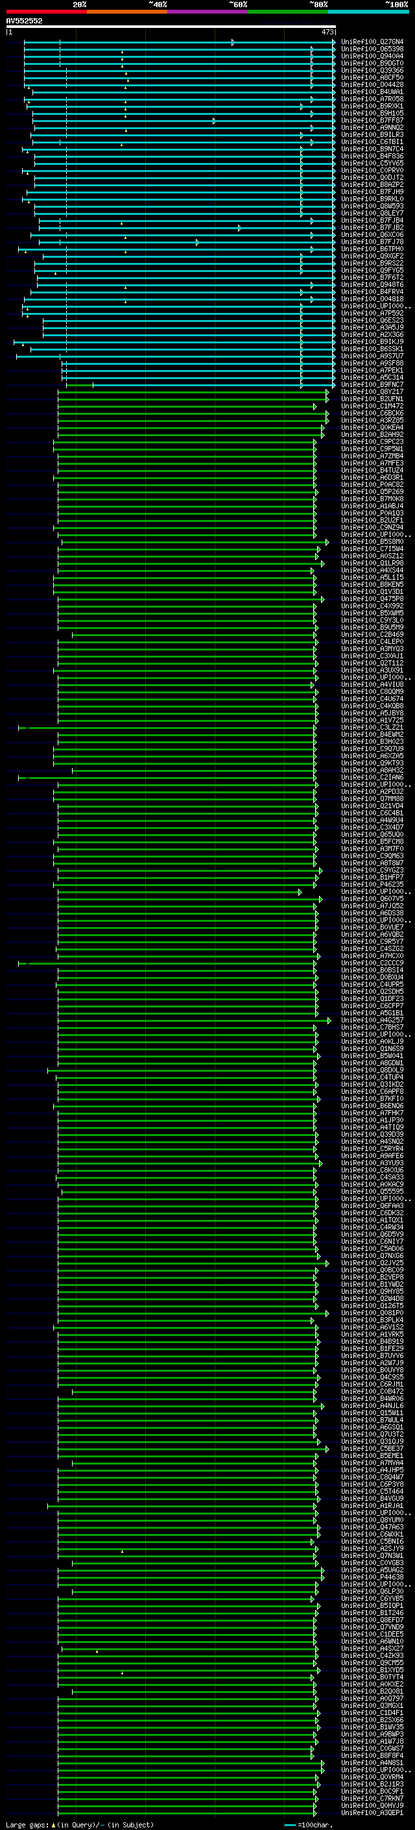The height and width of the screenshot is (1830, 415).
Task: Select the UniRef100_B7FJ78 label
Action: pyautogui.click(x=372, y=241)
